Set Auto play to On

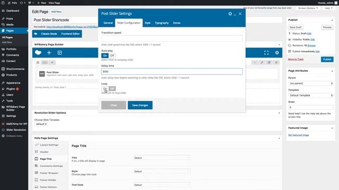coord(105,55)
